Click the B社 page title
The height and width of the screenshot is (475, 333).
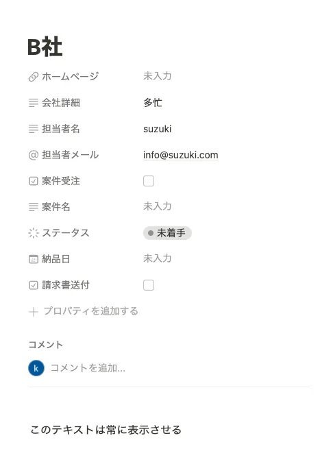click(45, 47)
